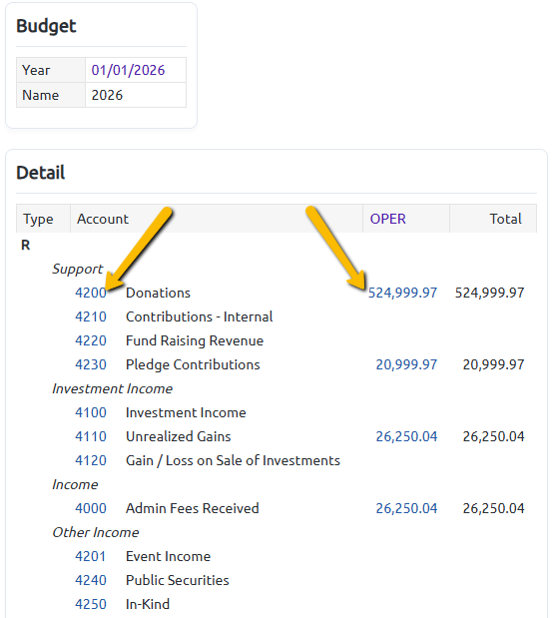
Task: Select the Contributions - Internal text
Action: click(x=199, y=316)
